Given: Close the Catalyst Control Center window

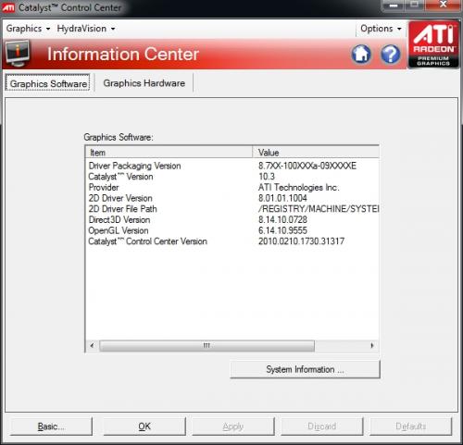Looking at the screenshot, I should [x=443, y=5].
